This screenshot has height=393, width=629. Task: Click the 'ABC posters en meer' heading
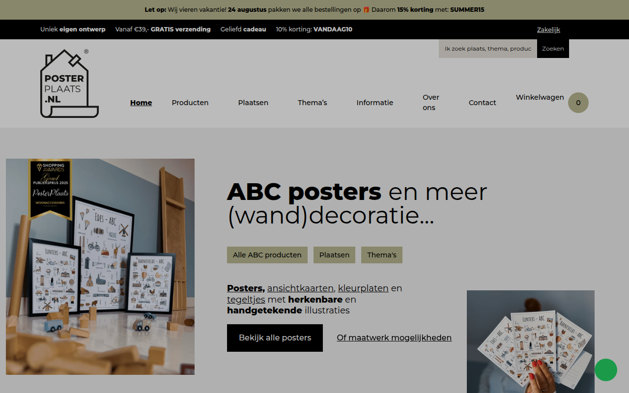pyautogui.click(x=357, y=204)
